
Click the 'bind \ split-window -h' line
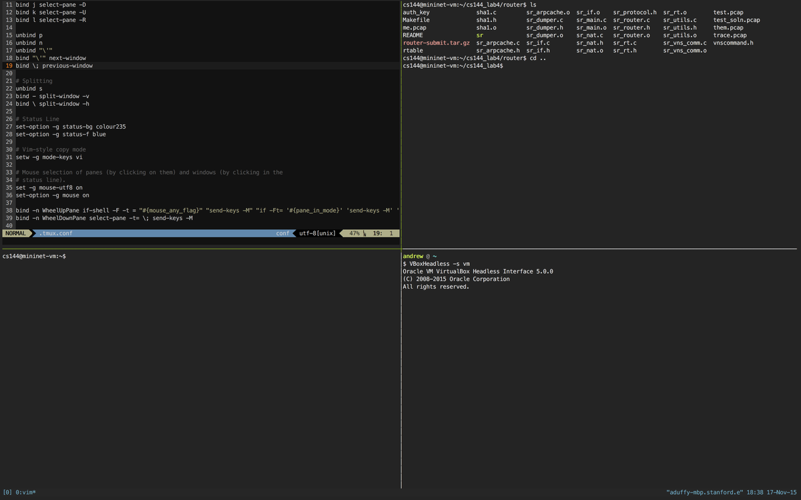point(53,104)
